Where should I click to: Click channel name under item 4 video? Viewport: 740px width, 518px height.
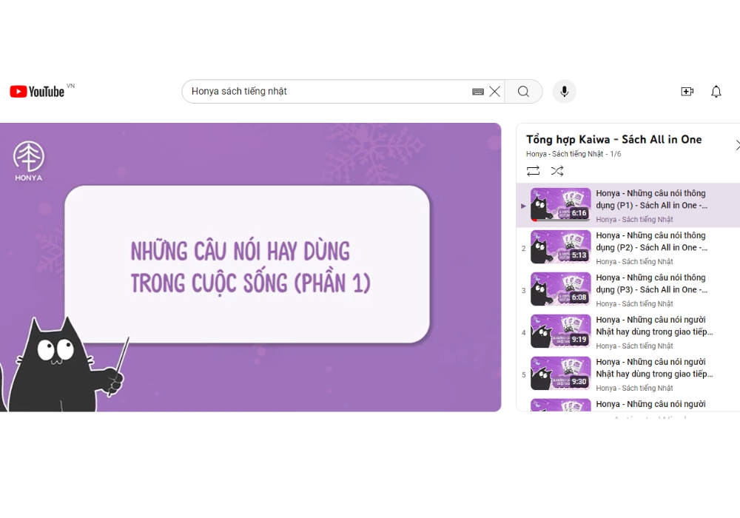[x=634, y=346]
